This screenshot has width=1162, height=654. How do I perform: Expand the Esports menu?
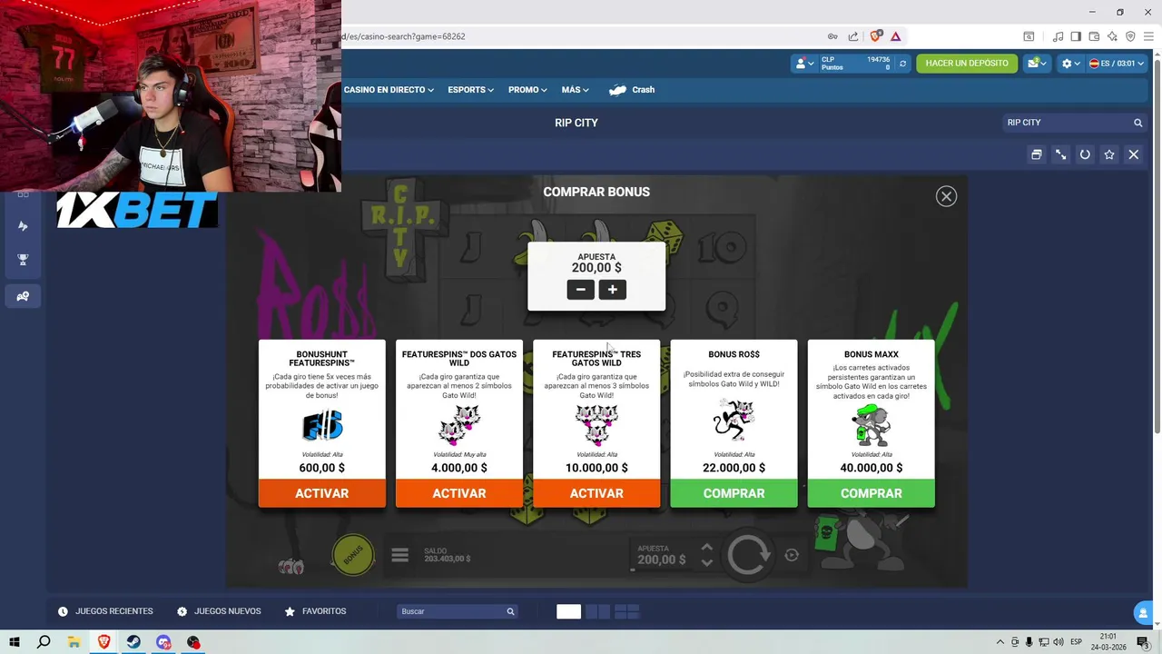[470, 90]
